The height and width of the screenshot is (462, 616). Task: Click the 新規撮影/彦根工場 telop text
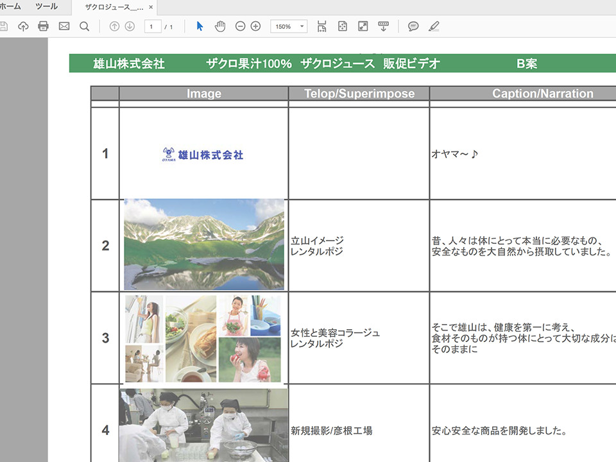tap(332, 431)
